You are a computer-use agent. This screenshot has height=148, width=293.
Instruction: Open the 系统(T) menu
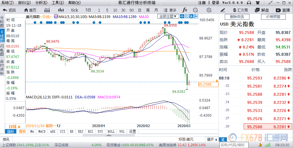8,3
